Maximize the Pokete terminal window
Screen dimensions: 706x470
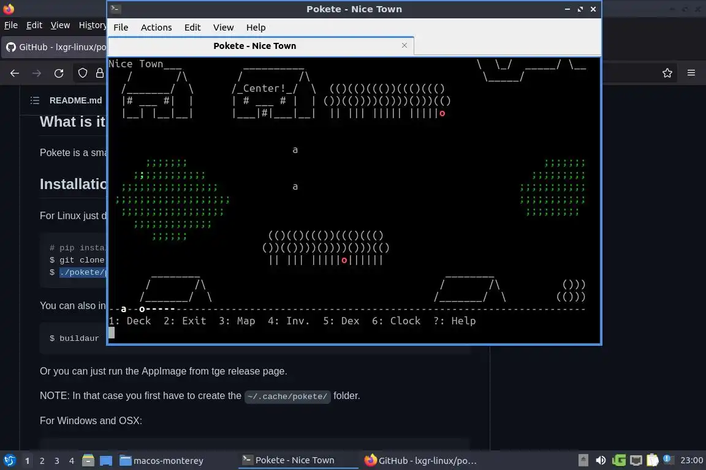pos(580,9)
